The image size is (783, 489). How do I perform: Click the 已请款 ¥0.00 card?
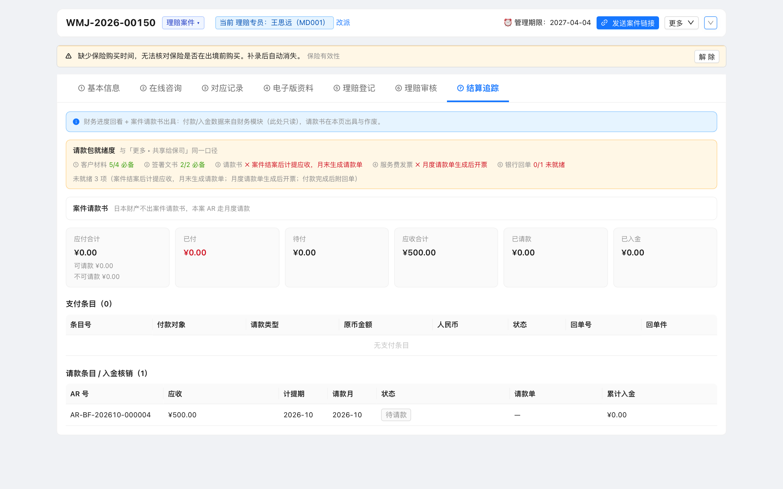click(x=555, y=258)
